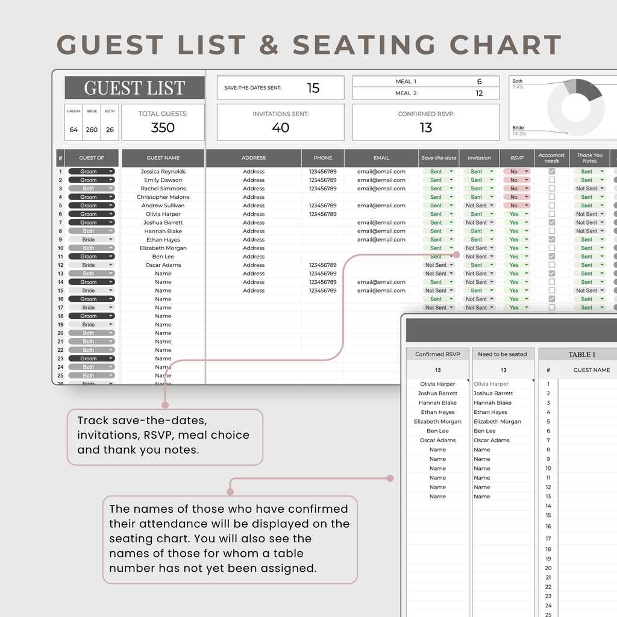Check accommodation needs for Hannah Blake
The image size is (617, 617).
(x=552, y=231)
